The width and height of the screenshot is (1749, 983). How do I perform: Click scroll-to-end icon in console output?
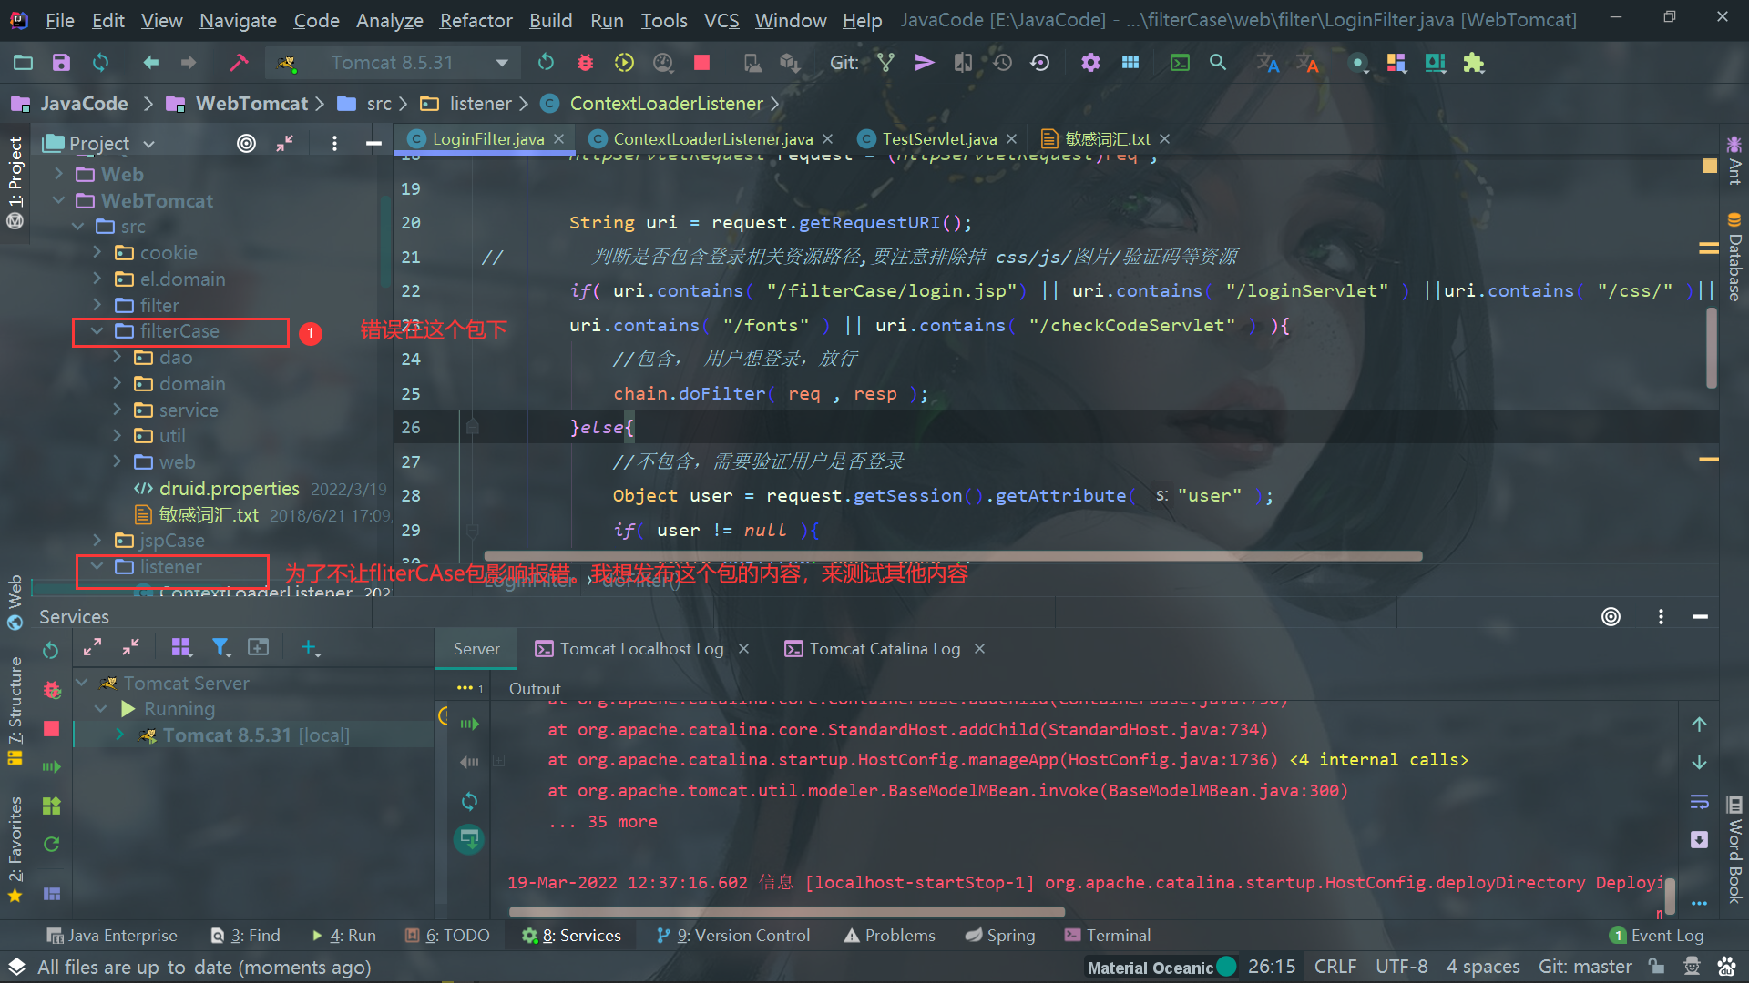pyautogui.click(x=1699, y=839)
